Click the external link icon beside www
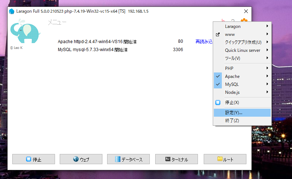Image resolution: width=292 pixels, height=179 pixels. (218, 34)
